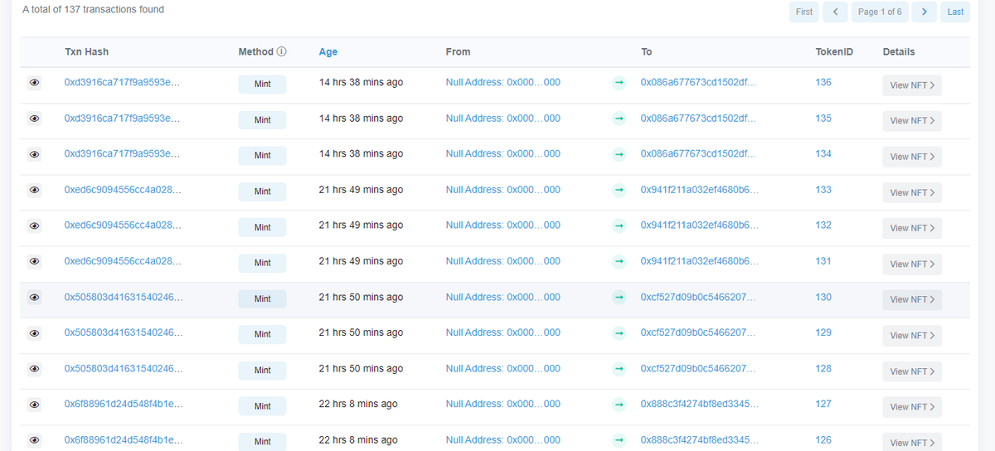Image resolution: width=995 pixels, height=451 pixels.
Task: Open To address 0x888c3f4274bf8ed3345 in TokenID 127 row
Action: [x=700, y=404]
